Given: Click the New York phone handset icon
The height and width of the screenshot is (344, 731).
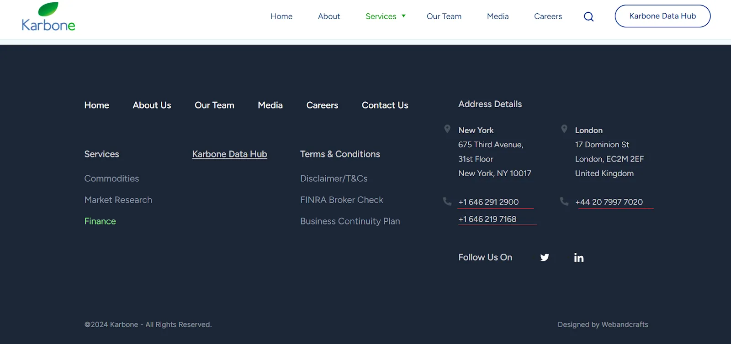Looking at the screenshot, I should (x=447, y=201).
